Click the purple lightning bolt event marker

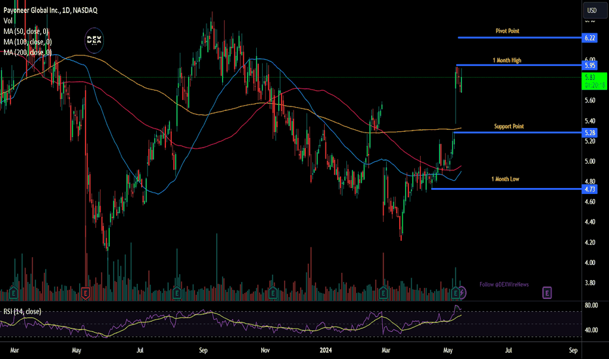[462, 292]
